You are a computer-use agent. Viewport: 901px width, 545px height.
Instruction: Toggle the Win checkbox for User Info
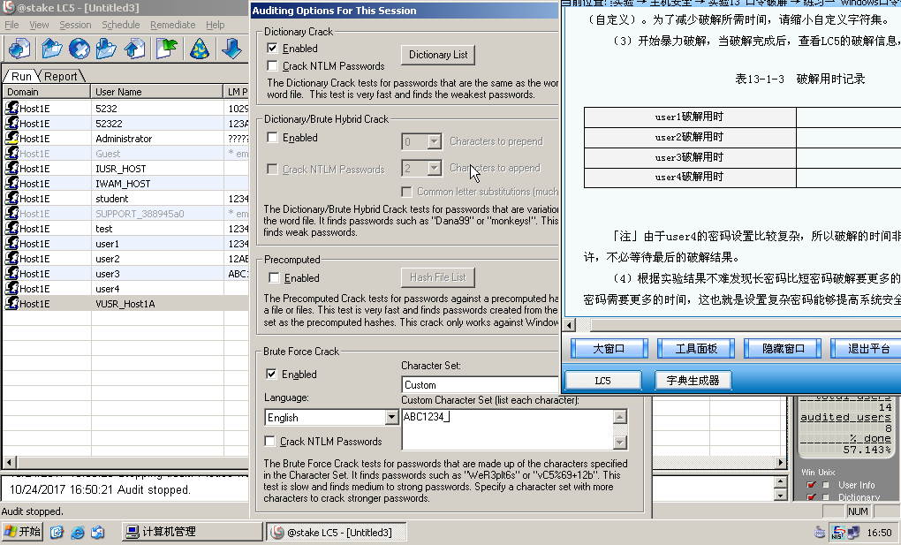812,485
